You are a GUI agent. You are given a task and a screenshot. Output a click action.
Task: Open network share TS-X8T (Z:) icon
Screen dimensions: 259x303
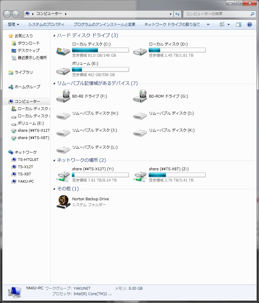coord(140,177)
